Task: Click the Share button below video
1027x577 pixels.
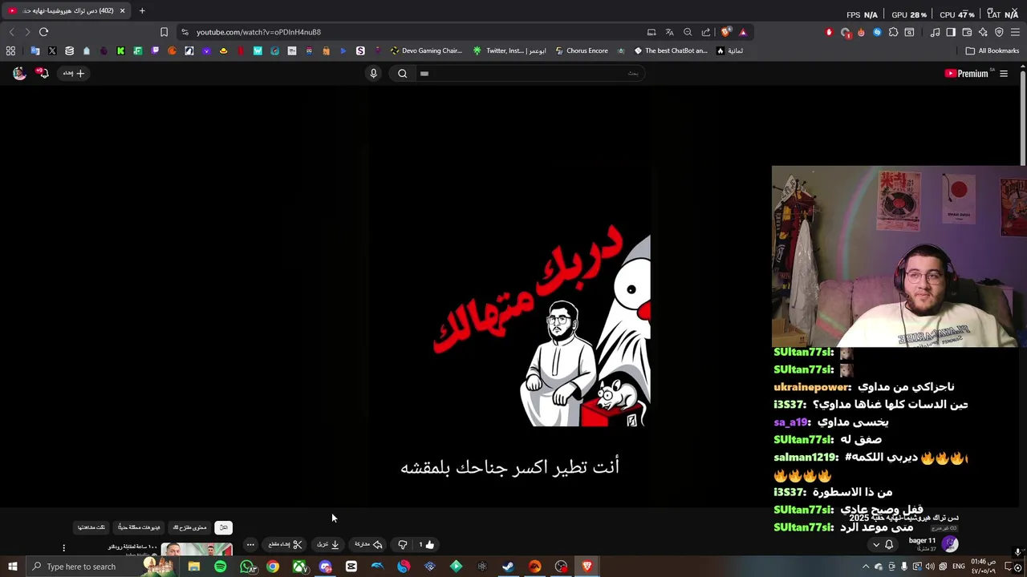Action: pyautogui.click(x=368, y=545)
